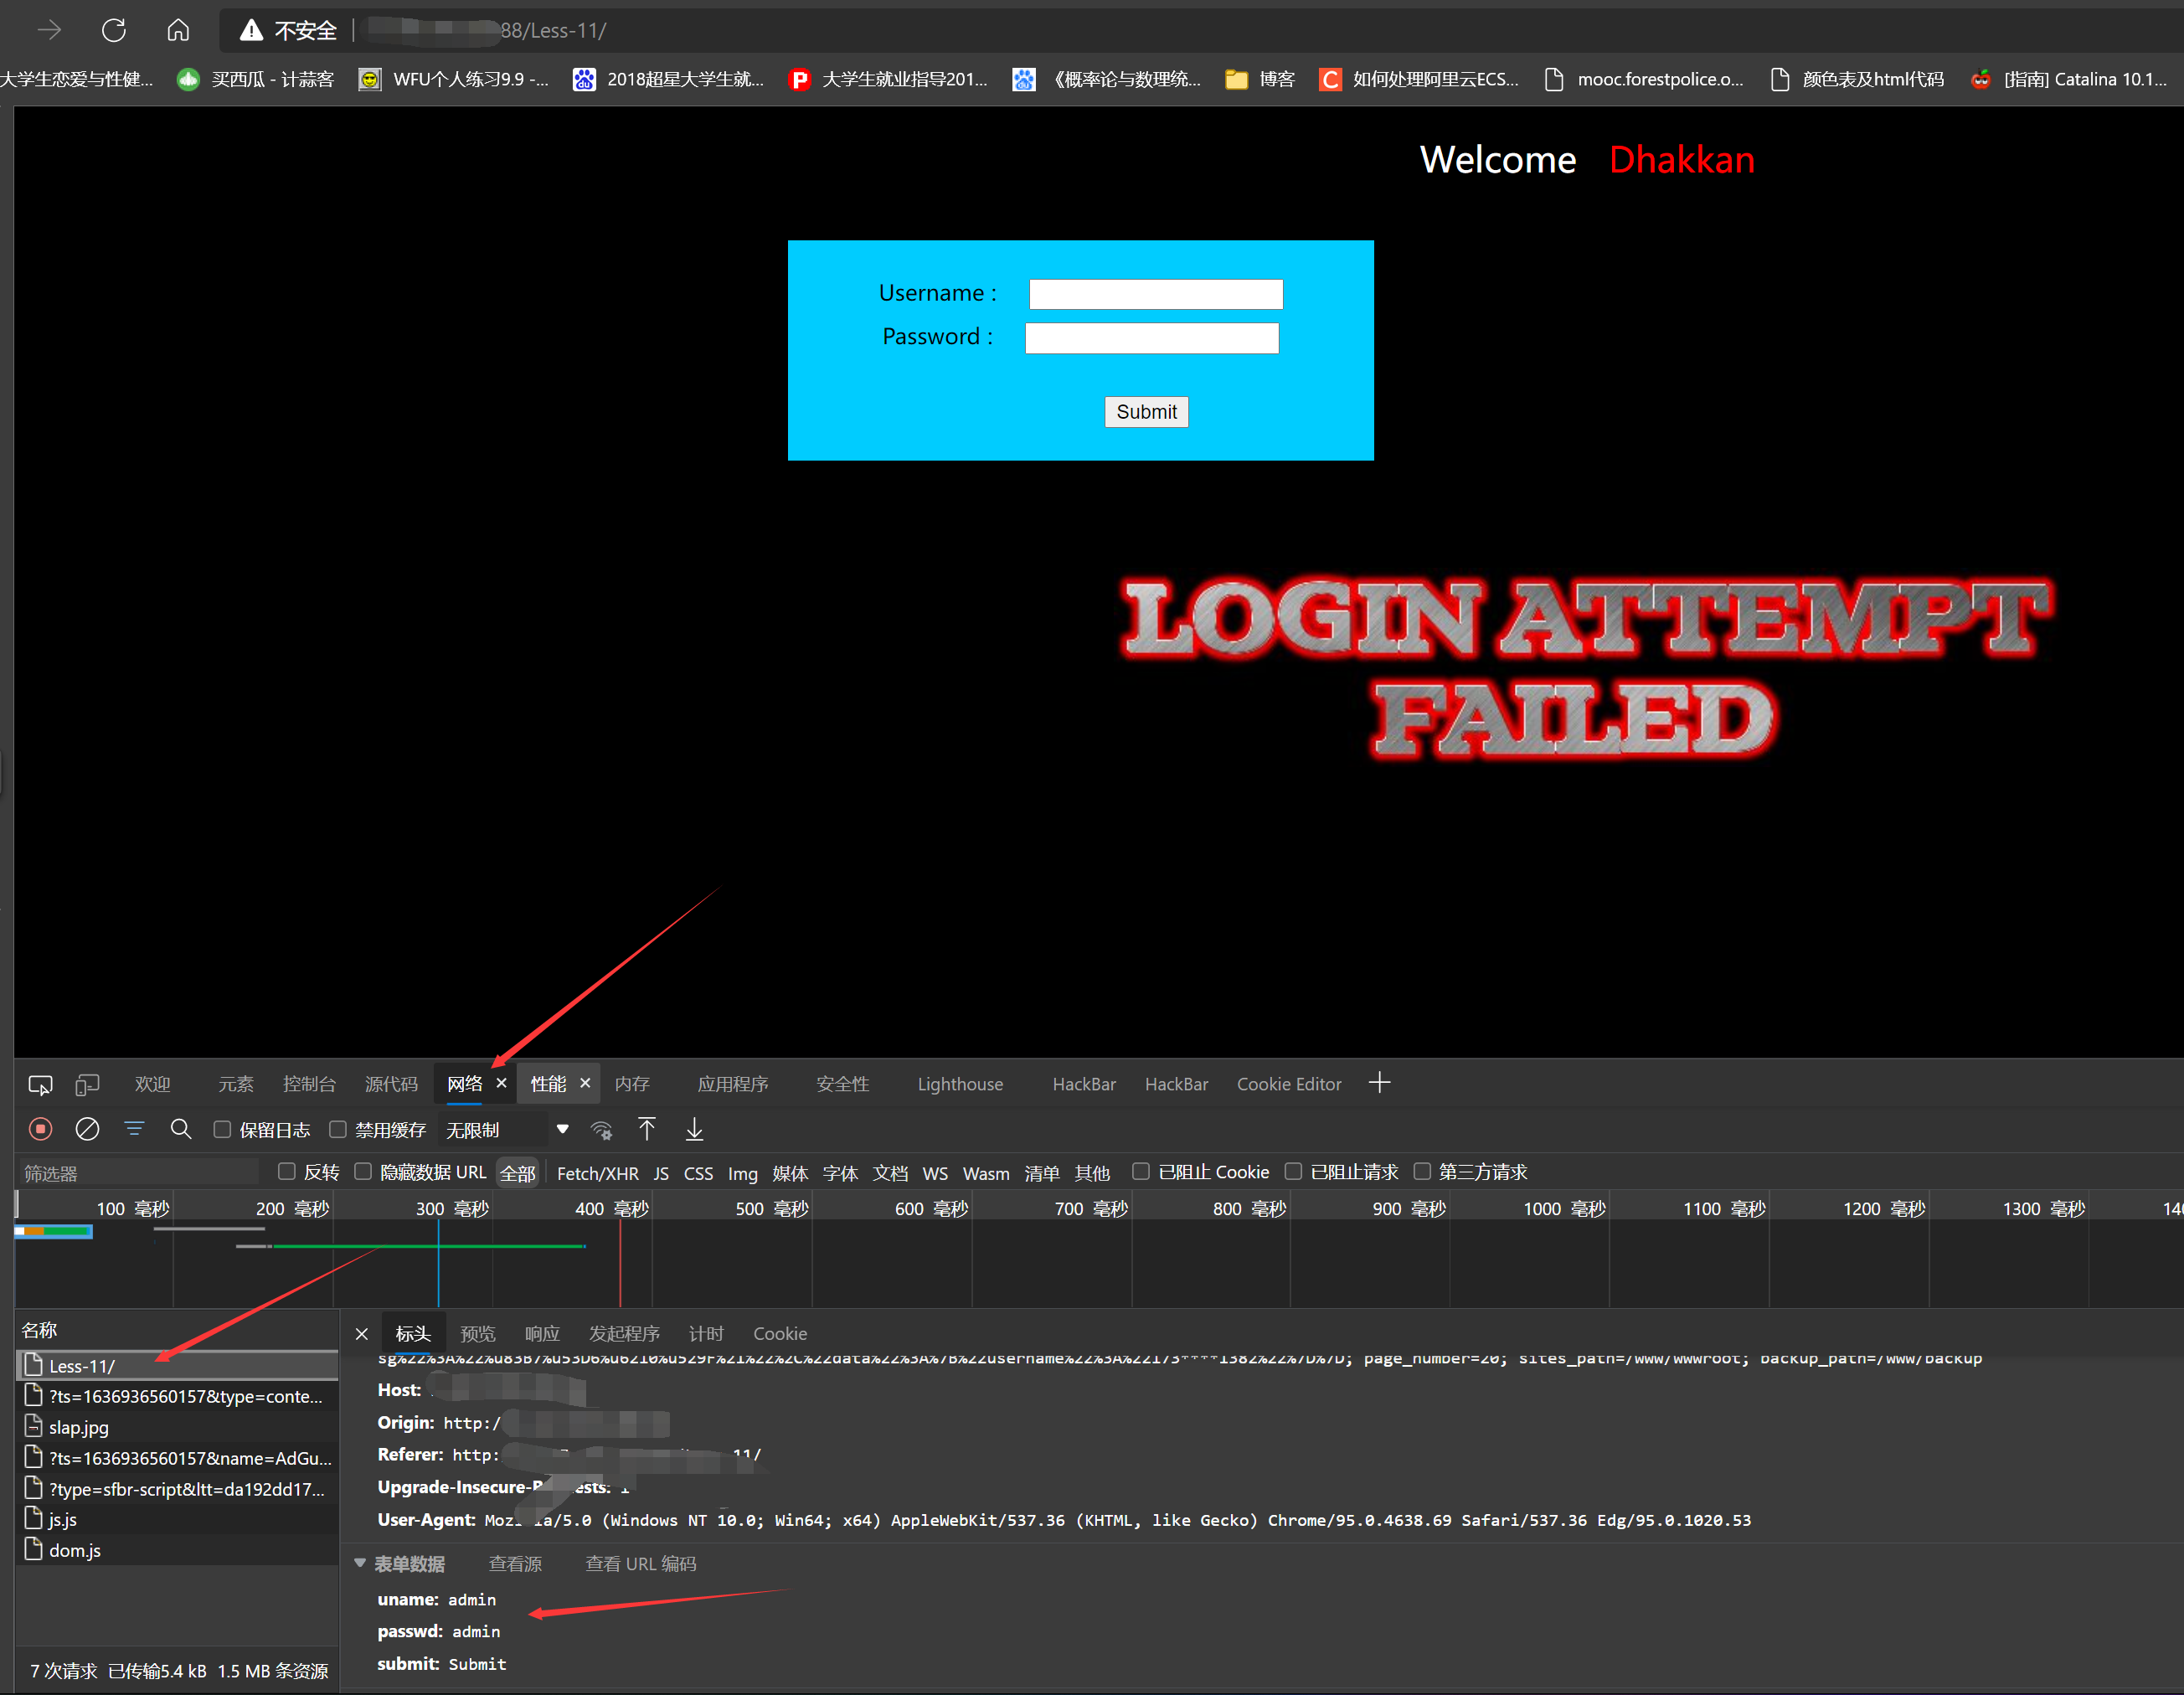
Task: Add a DevTools tab with the plus button
Action: click(1379, 1083)
